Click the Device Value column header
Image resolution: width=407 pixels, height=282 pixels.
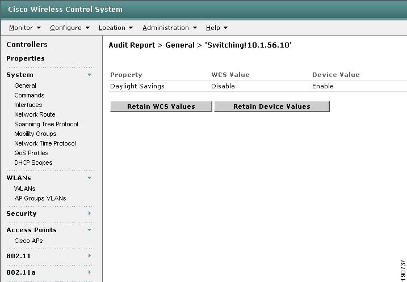[336, 75]
